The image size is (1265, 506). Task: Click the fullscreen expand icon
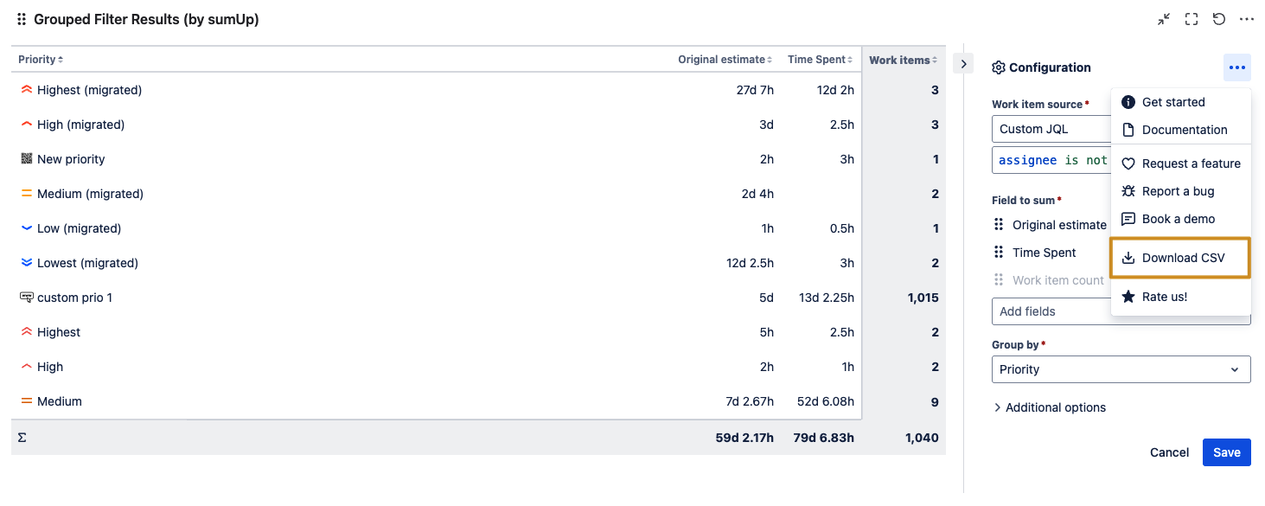(x=1192, y=19)
